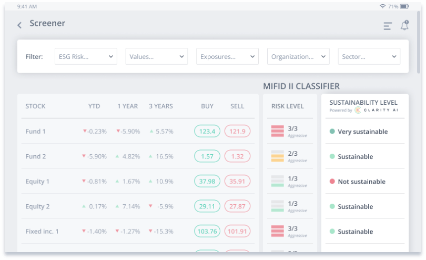The width and height of the screenshot is (426, 260).
Task: Open the Values filter dropdown
Action: (x=156, y=56)
